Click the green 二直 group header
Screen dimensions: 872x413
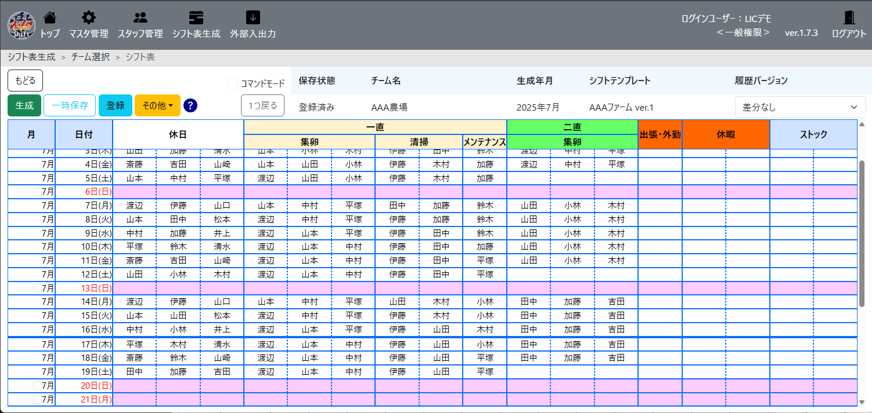[x=572, y=127]
